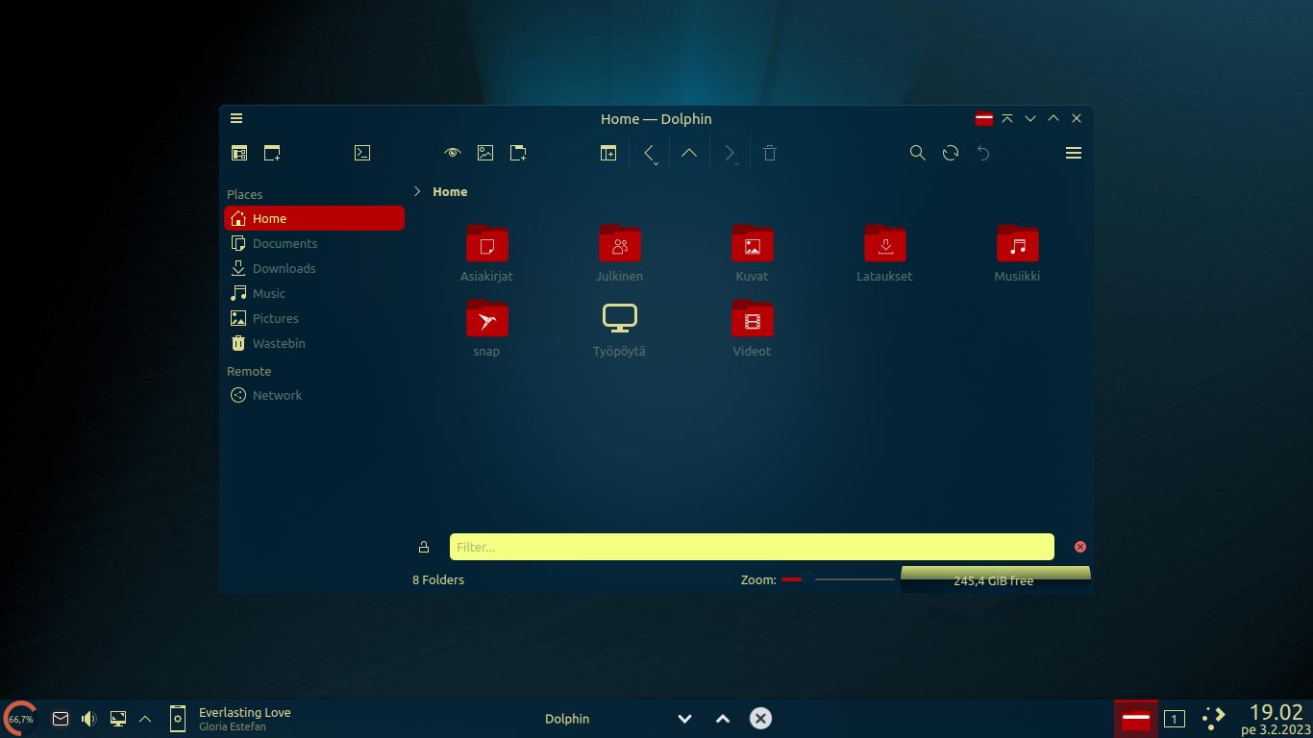The height and width of the screenshot is (738, 1313).
Task: Expand hidden system tray icons arrow
Action: tap(145, 718)
